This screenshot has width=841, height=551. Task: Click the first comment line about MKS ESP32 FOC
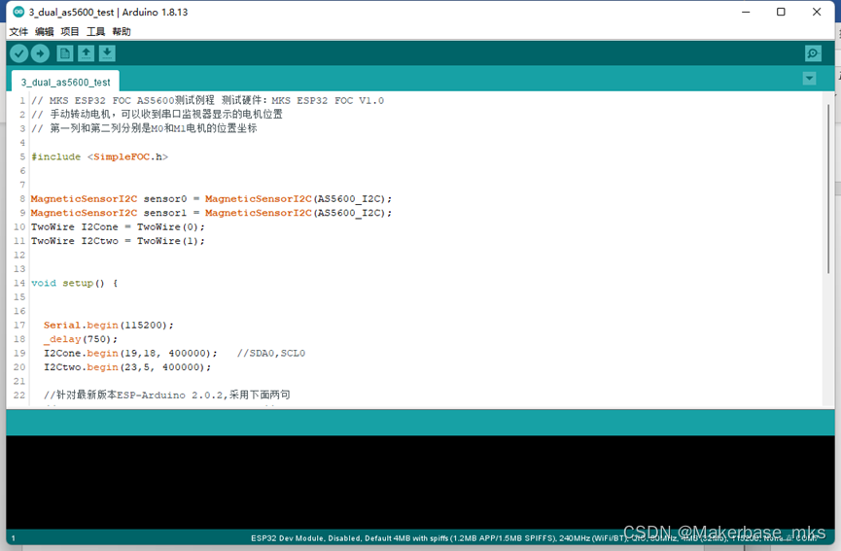(207, 100)
